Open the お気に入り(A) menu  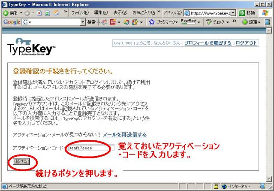click(144, 12)
